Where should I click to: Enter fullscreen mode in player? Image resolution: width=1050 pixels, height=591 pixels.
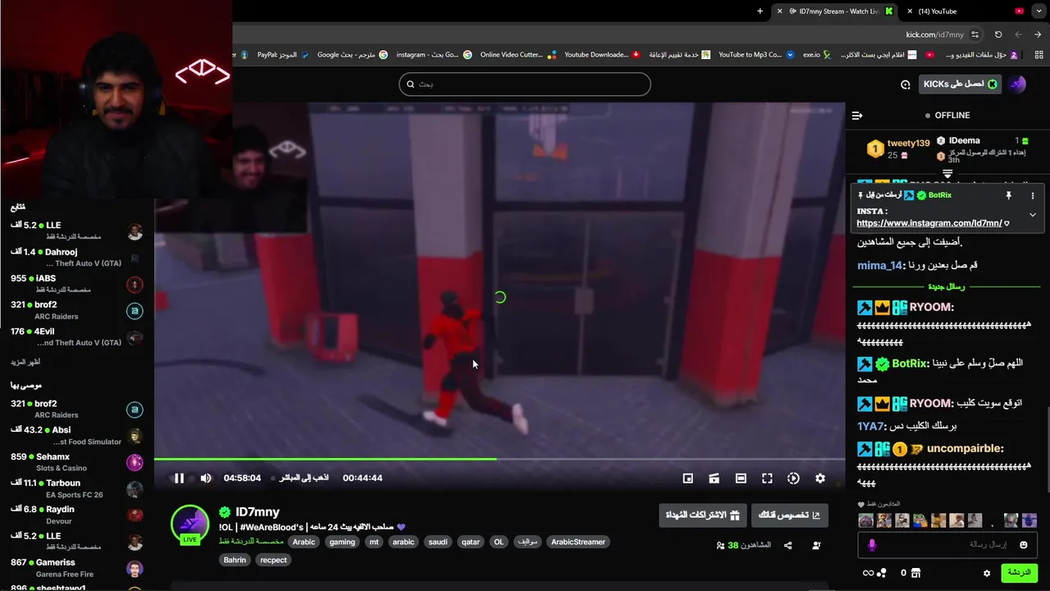click(x=767, y=478)
